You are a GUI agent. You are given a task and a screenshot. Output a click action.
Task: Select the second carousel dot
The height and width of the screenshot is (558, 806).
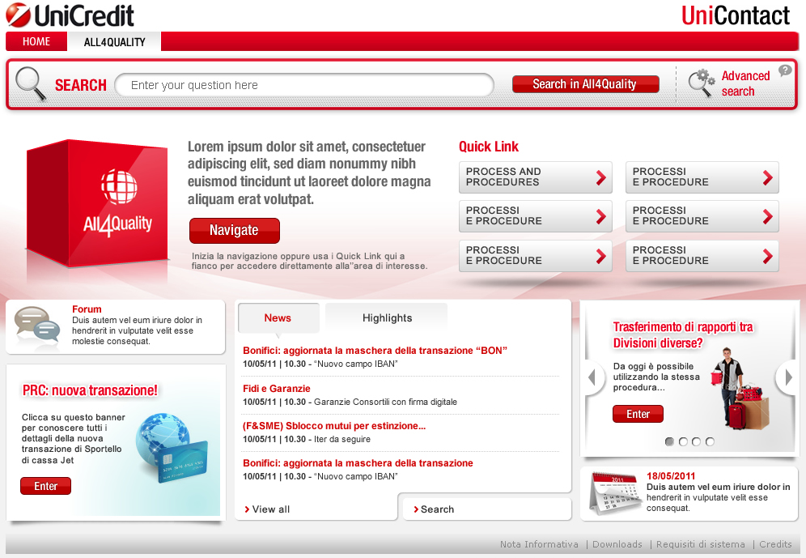pos(683,441)
